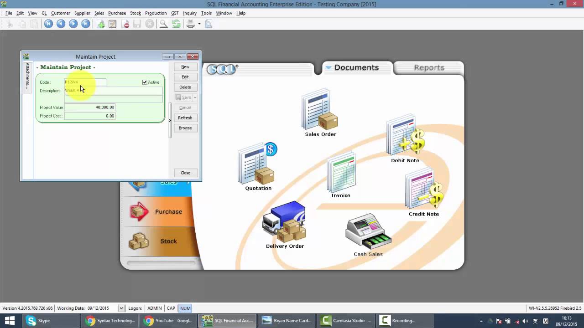Expand the side panel arrow in Maintain Project

coord(170,120)
